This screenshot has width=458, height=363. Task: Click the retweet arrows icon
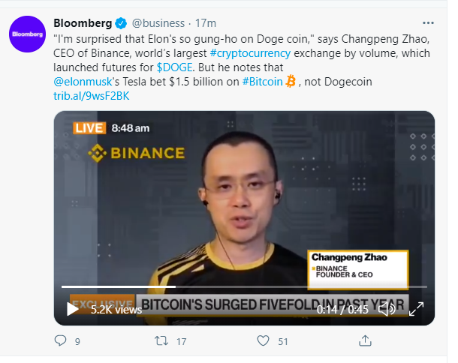click(161, 340)
